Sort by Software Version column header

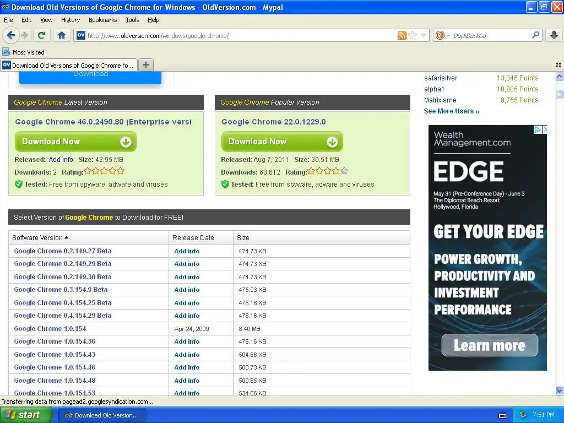click(89, 238)
